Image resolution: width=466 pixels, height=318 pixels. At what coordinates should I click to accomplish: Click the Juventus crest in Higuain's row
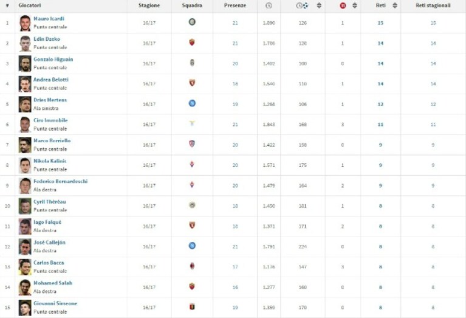pos(192,63)
